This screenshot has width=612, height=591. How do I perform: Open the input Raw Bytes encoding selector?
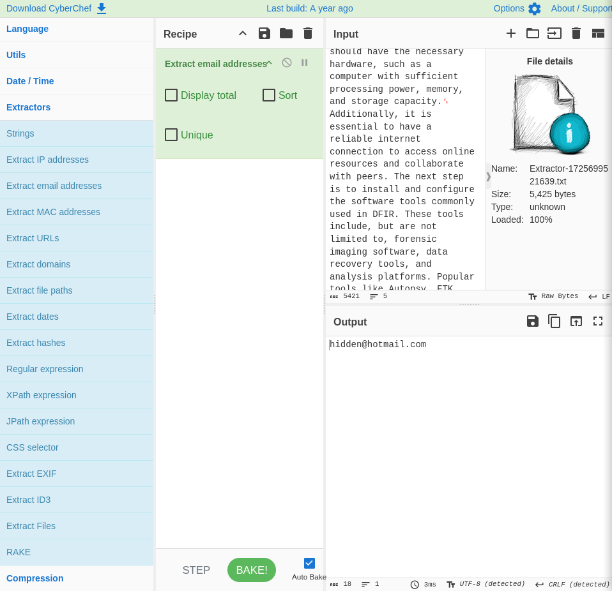click(x=553, y=296)
